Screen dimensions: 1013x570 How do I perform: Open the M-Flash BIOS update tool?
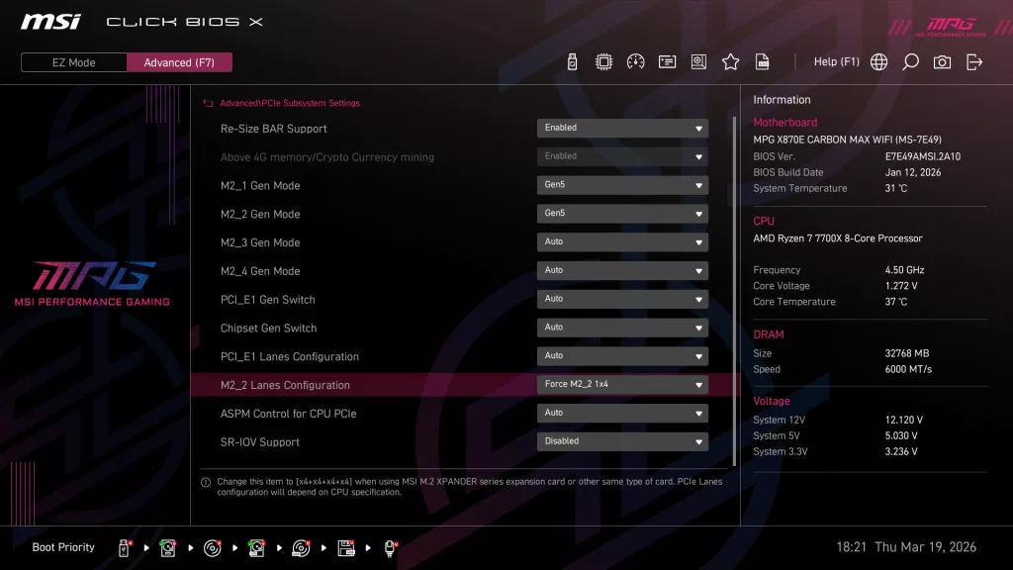tap(574, 61)
